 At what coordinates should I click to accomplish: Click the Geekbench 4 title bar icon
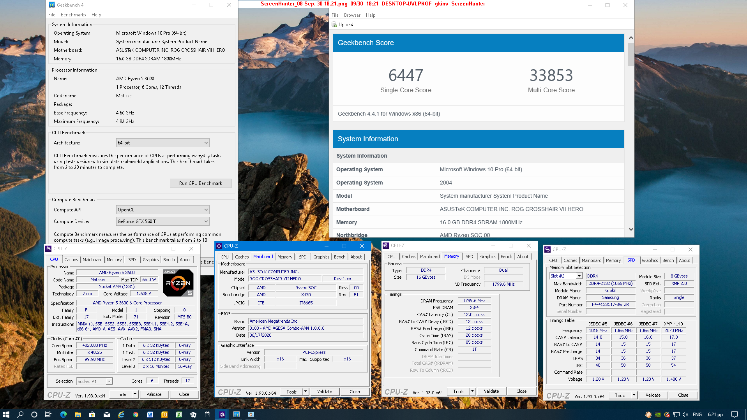coord(52,5)
